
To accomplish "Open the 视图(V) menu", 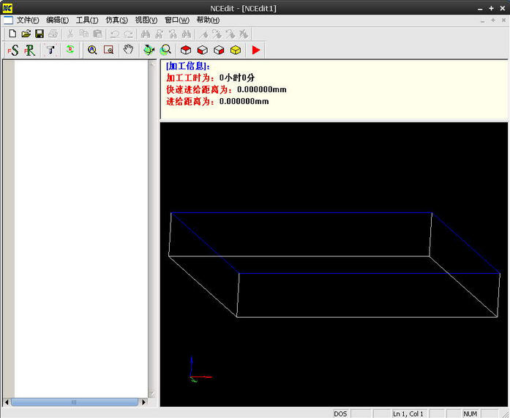I will click(146, 20).
